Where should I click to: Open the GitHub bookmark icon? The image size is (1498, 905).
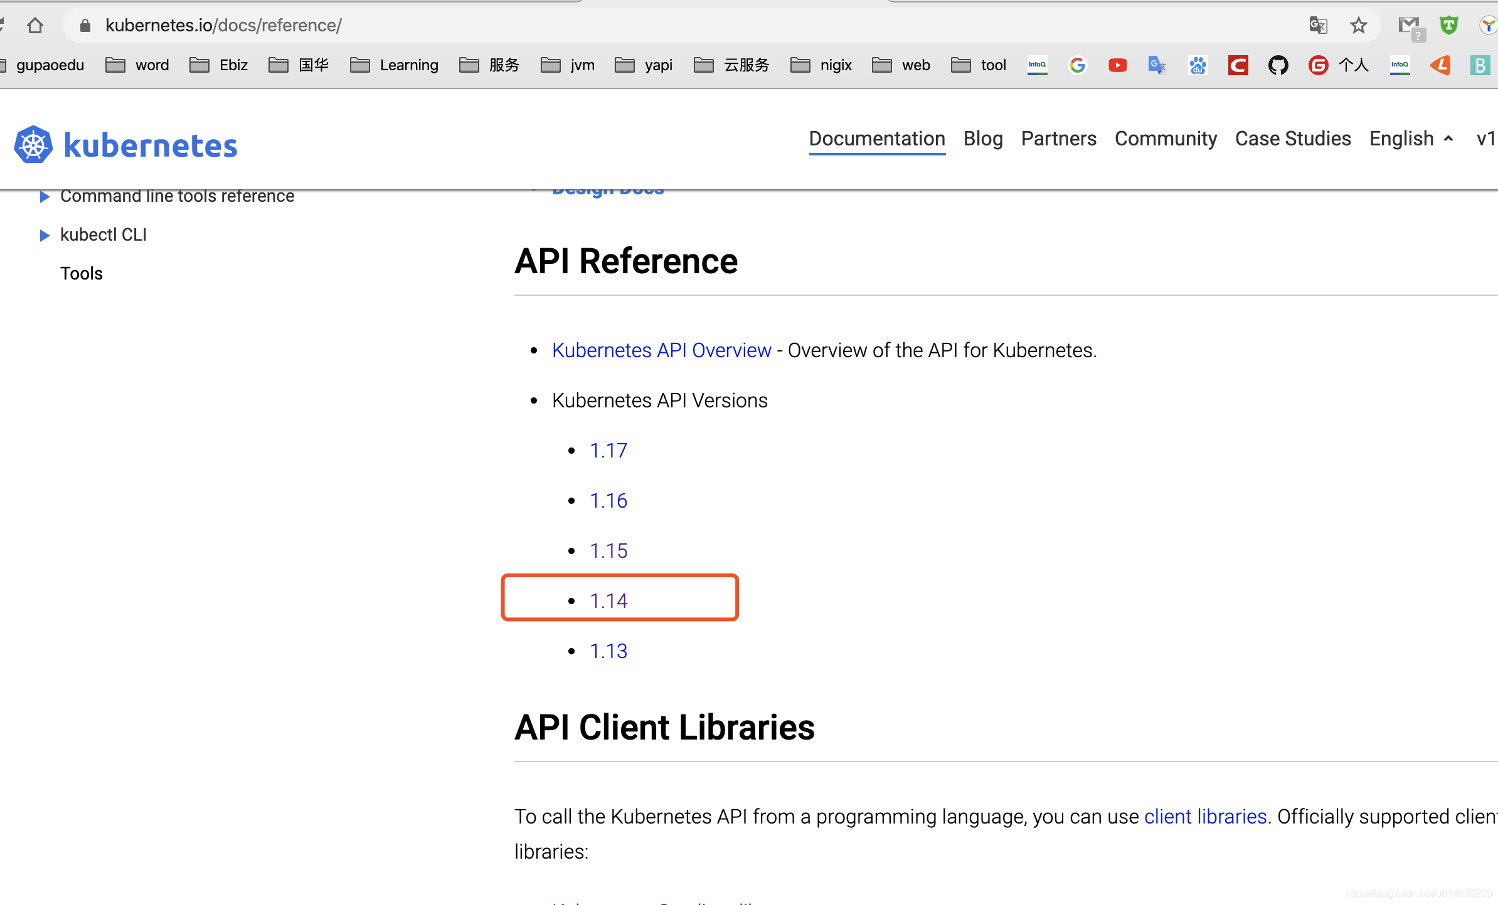click(1278, 65)
